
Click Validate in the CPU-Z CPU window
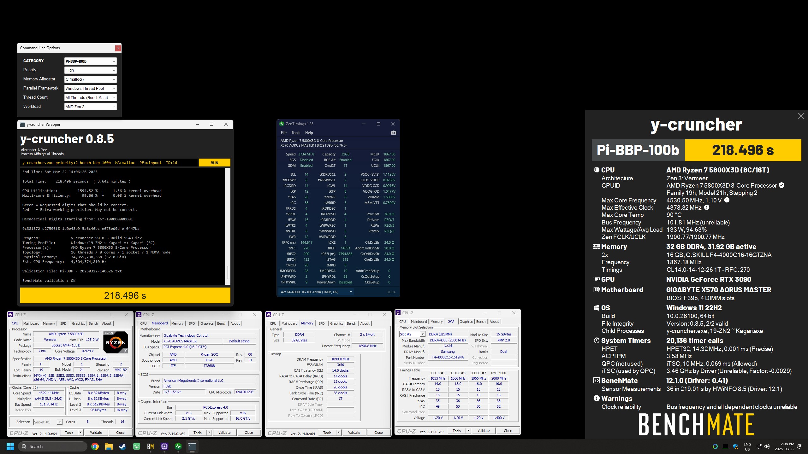click(x=96, y=433)
